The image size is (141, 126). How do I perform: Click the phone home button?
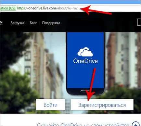click(85, 92)
